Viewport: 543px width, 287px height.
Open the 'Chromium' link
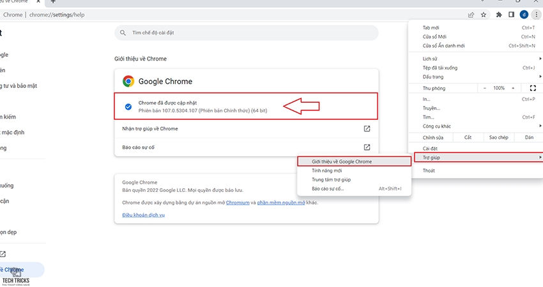coord(238,203)
